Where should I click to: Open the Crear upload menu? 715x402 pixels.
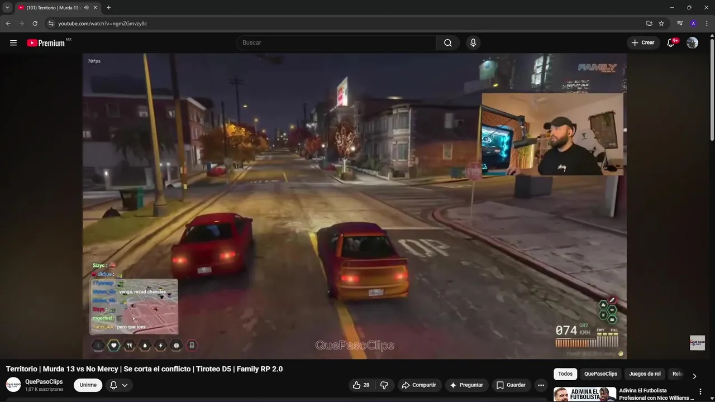[643, 43]
